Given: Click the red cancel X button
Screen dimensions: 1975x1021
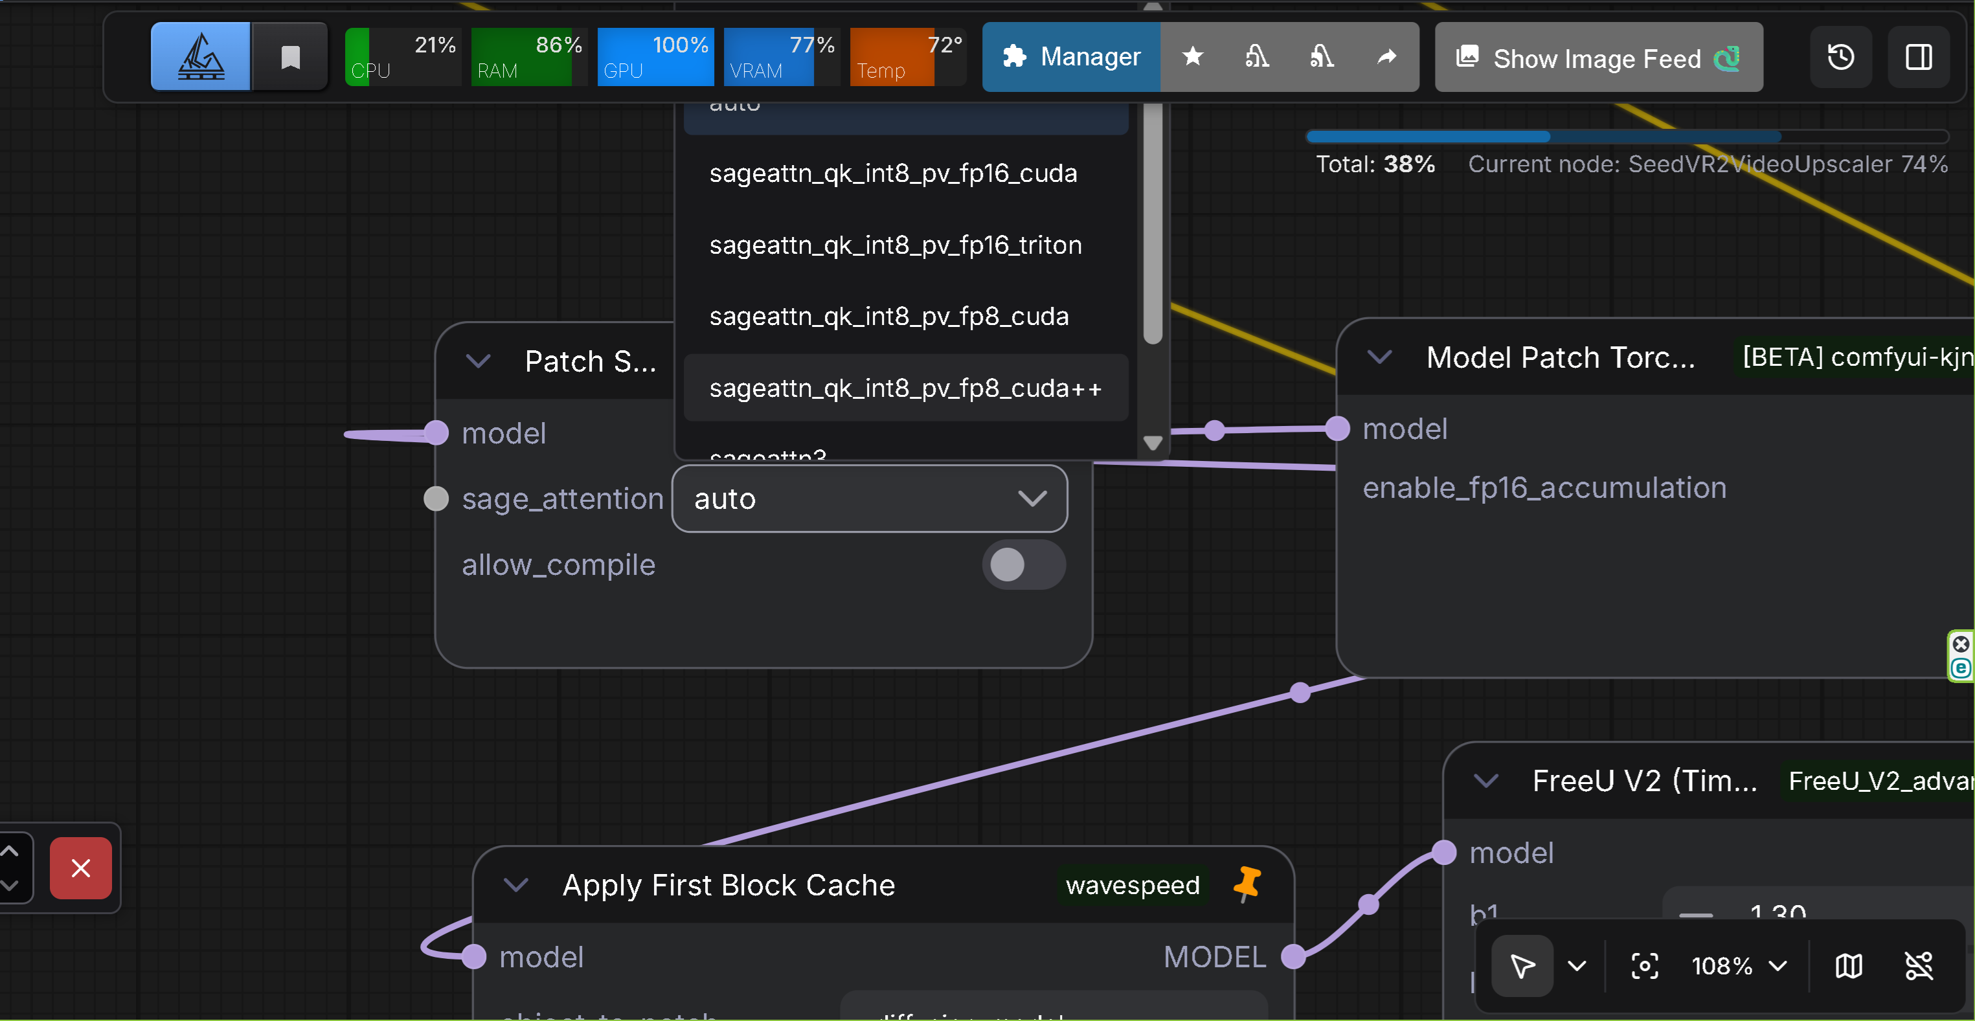Looking at the screenshot, I should click(80, 868).
